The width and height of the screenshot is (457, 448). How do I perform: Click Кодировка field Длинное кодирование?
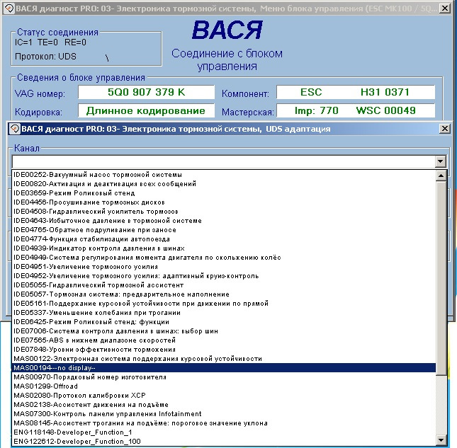coord(146,110)
